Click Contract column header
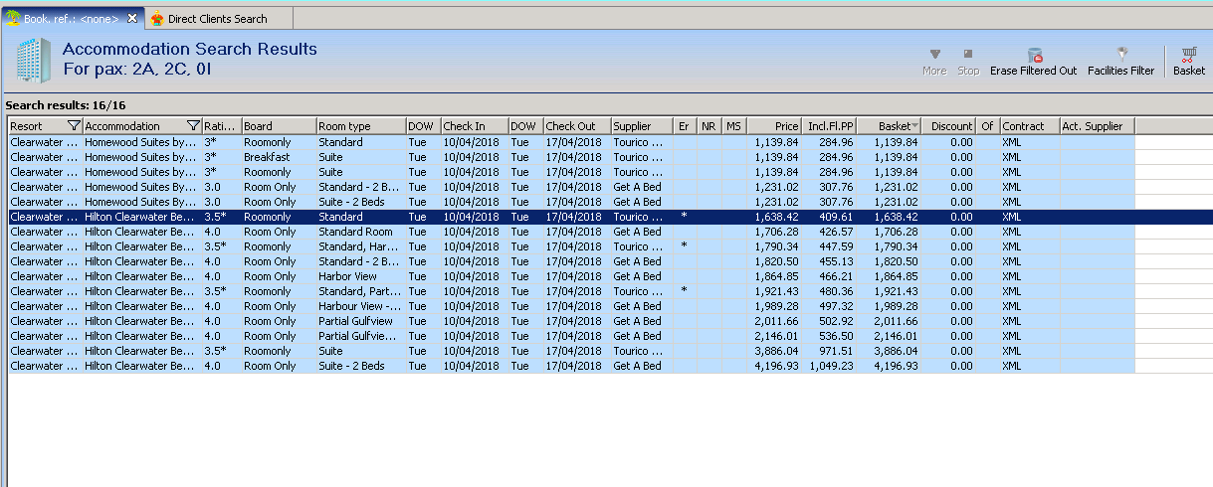 1030,126
